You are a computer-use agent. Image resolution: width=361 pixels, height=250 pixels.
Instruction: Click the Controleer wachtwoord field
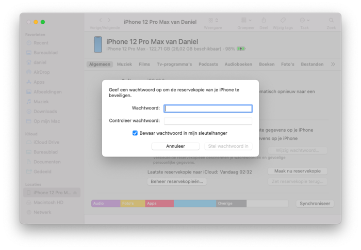(208, 121)
